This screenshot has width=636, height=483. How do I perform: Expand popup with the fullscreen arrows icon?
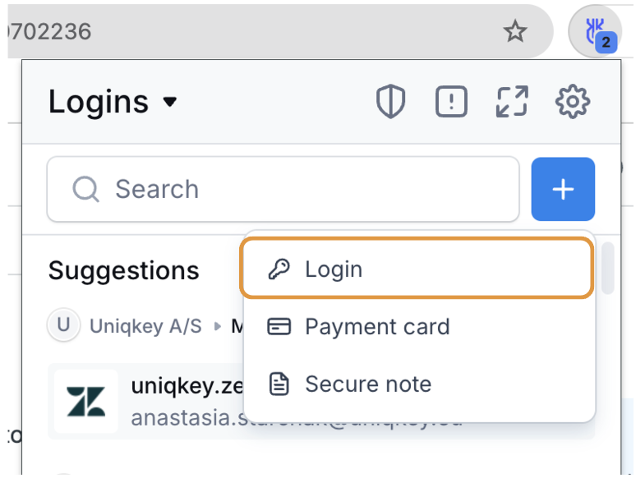(512, 101)
